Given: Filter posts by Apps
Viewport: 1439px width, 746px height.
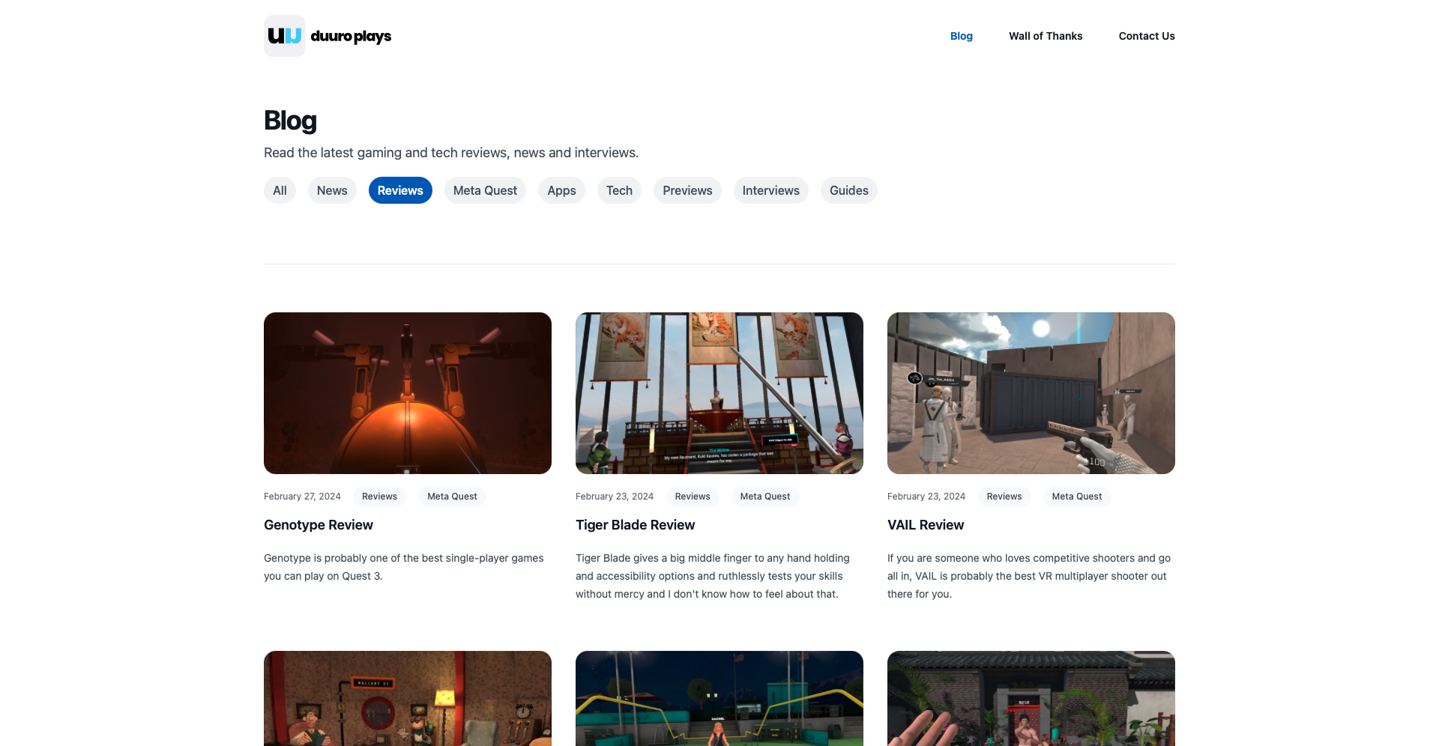Looking at the screenshot, I should point(561,190).
